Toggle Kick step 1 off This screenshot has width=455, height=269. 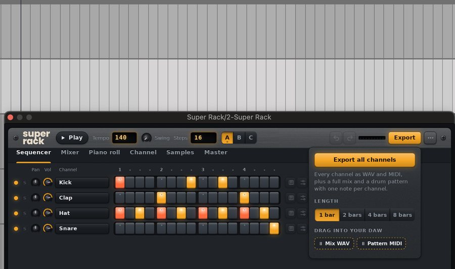pyautogui.click(x=120, y=183)
